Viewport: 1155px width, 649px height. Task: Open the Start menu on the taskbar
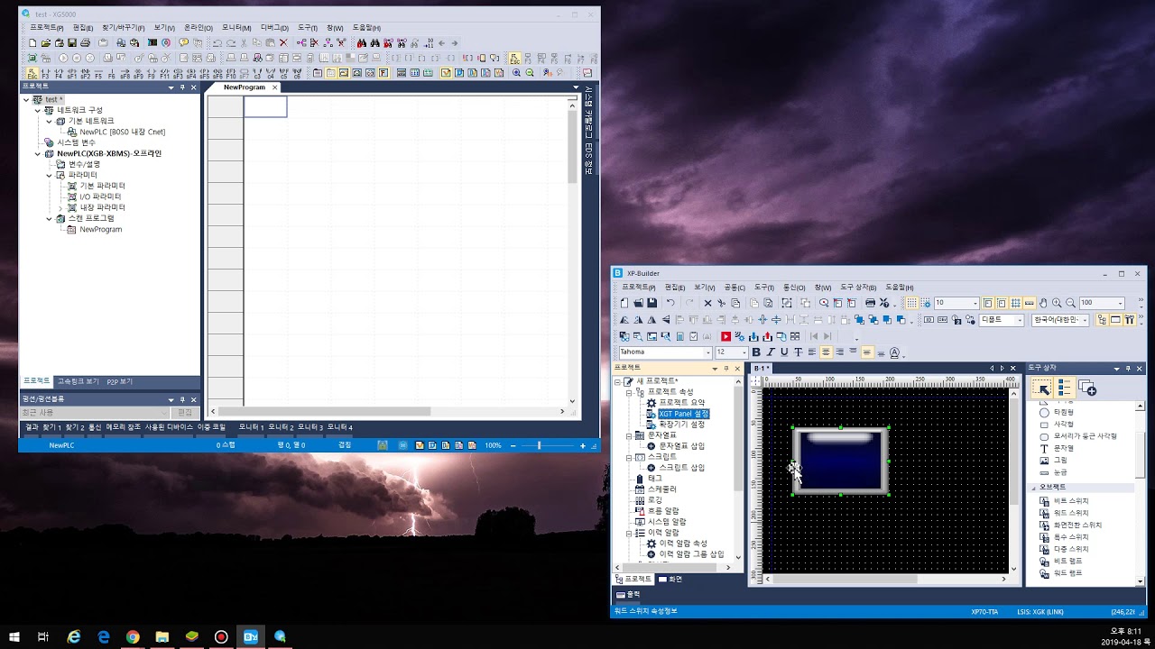click(x=14, y=636)
